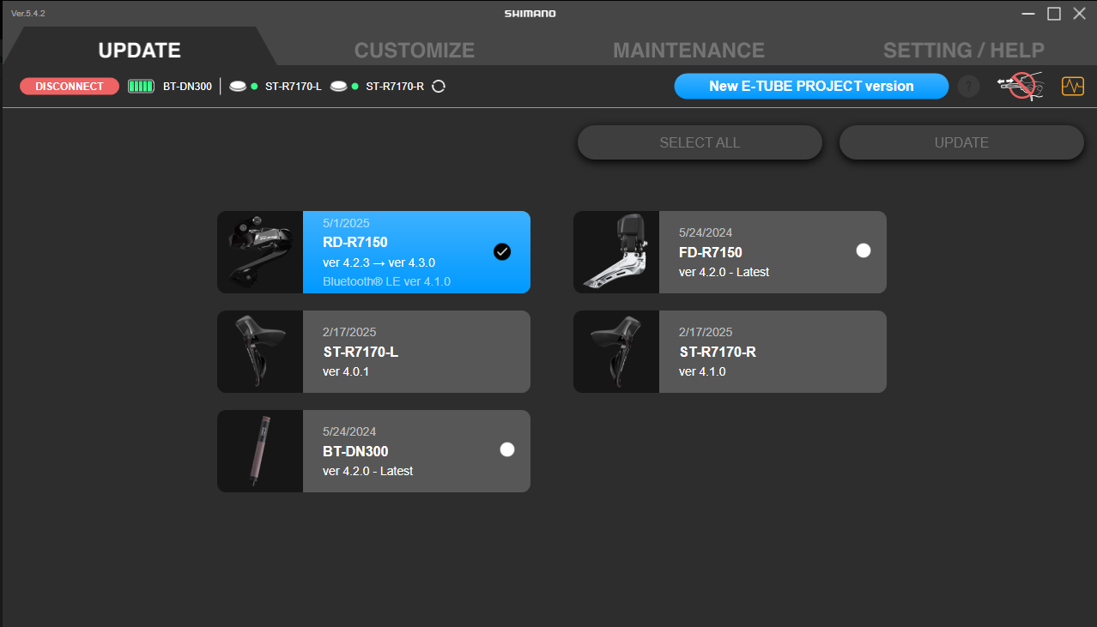1097x627 pixels.
Task: Open the question mark help icon
Action: [968, 87]
